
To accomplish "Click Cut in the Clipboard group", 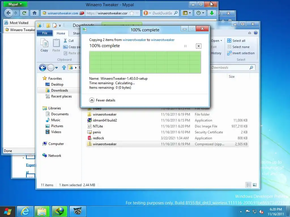I will [x=69, y=41].
